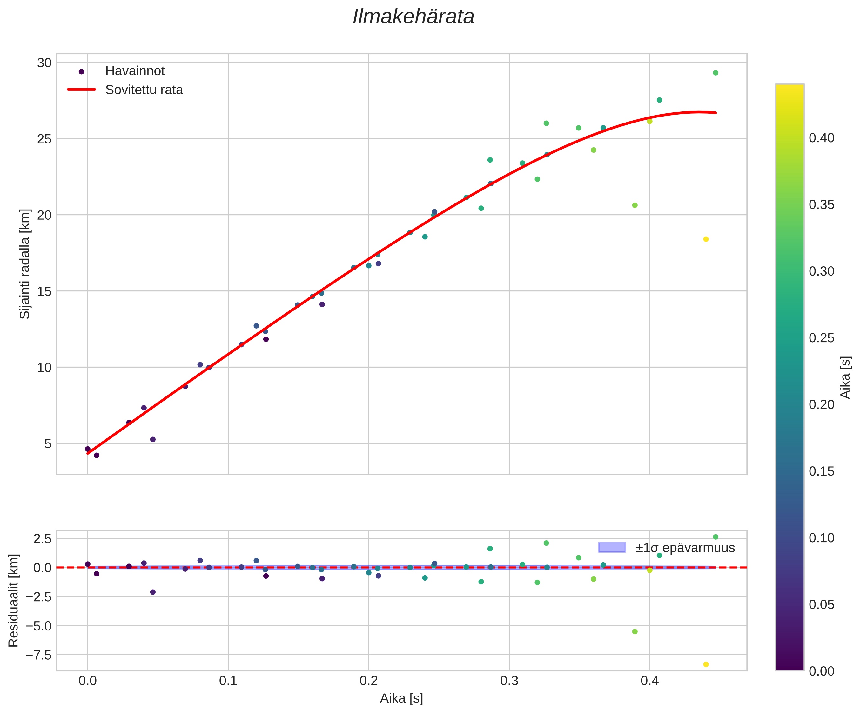Click the Sovitettu rata legend red line
This screenshot has width=860, height=713.
point(81,90)
